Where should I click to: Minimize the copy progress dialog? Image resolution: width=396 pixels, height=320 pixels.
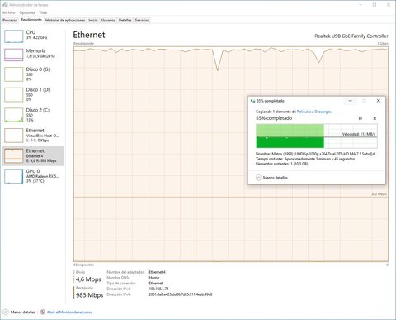point(351,101)
